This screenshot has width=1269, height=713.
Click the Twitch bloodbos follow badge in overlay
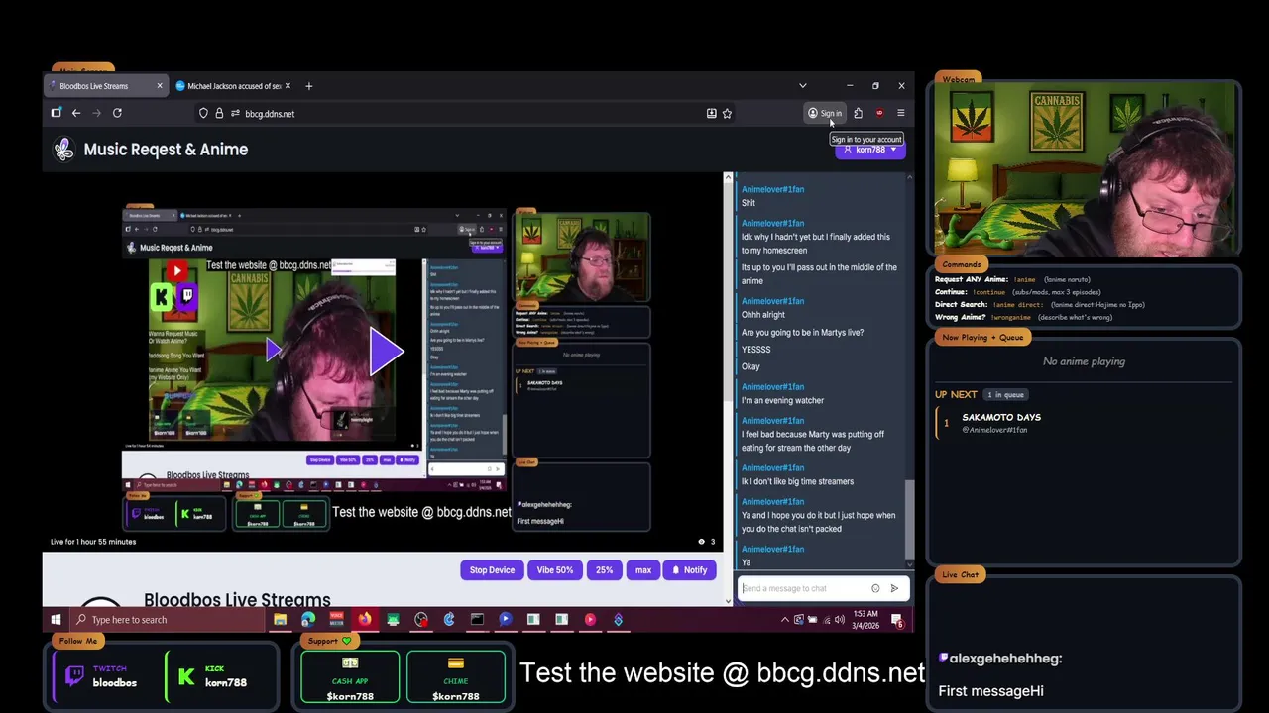coord(104,676)
